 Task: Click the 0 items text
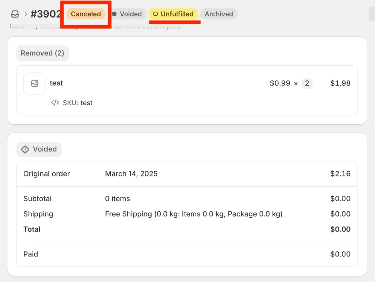(118, 198)
